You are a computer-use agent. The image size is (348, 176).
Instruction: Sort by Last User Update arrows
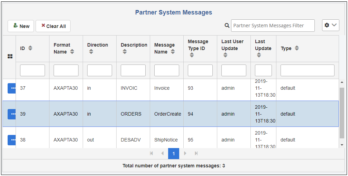coord(226,55)
